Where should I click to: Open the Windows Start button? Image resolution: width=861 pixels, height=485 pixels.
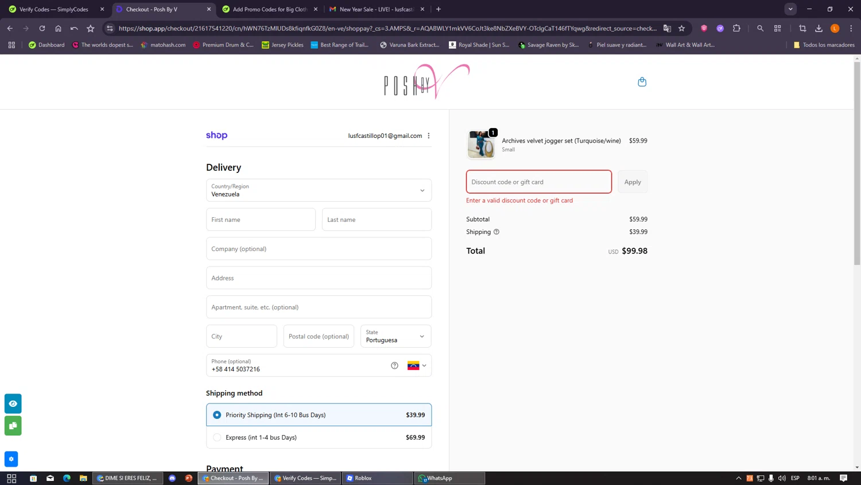11,478
